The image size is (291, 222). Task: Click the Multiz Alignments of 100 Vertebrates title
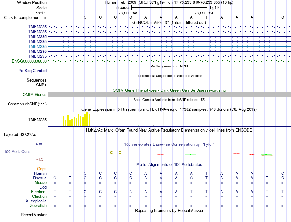pyautogui.click(x=169, y=164)
